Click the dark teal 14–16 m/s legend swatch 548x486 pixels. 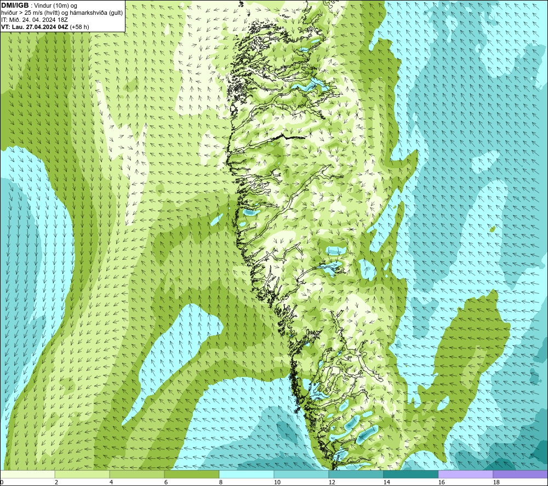click(x=410, y=474)
